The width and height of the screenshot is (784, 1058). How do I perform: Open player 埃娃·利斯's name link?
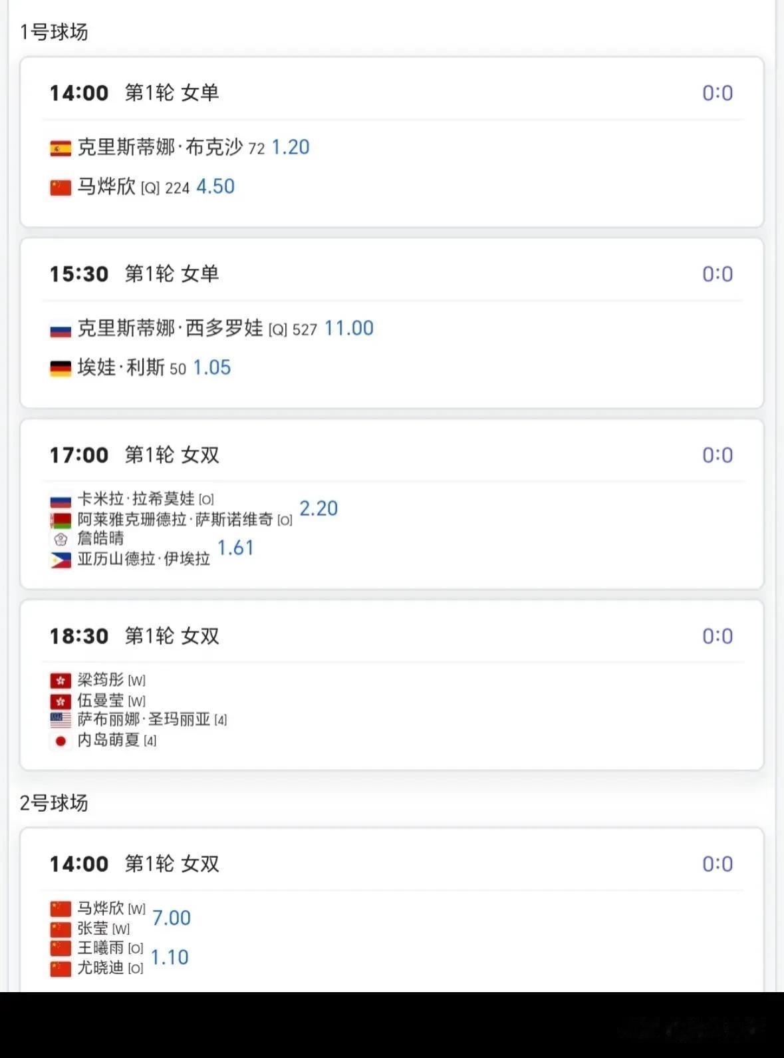[x=121, y=367]
